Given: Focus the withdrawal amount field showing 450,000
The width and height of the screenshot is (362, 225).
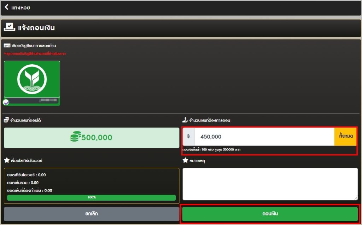Looking at the screenshot, I should pos(264,137).
